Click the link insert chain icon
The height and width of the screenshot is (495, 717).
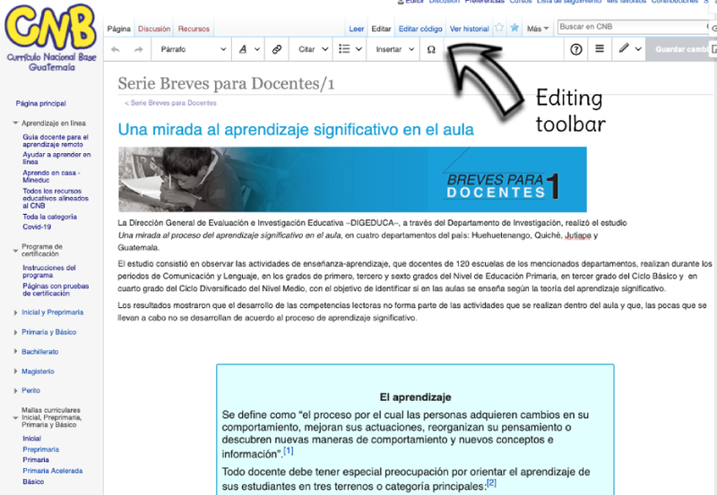pyautogui.click(x=277, y=49)
